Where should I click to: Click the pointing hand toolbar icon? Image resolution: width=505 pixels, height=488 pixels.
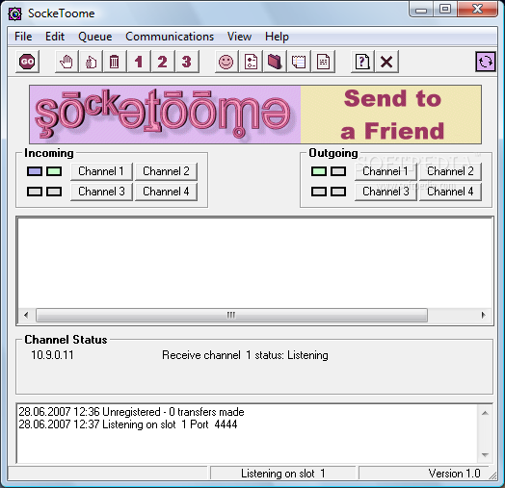[x=91, y=62]
